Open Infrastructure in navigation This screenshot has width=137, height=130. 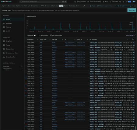(x=55, y=6)
